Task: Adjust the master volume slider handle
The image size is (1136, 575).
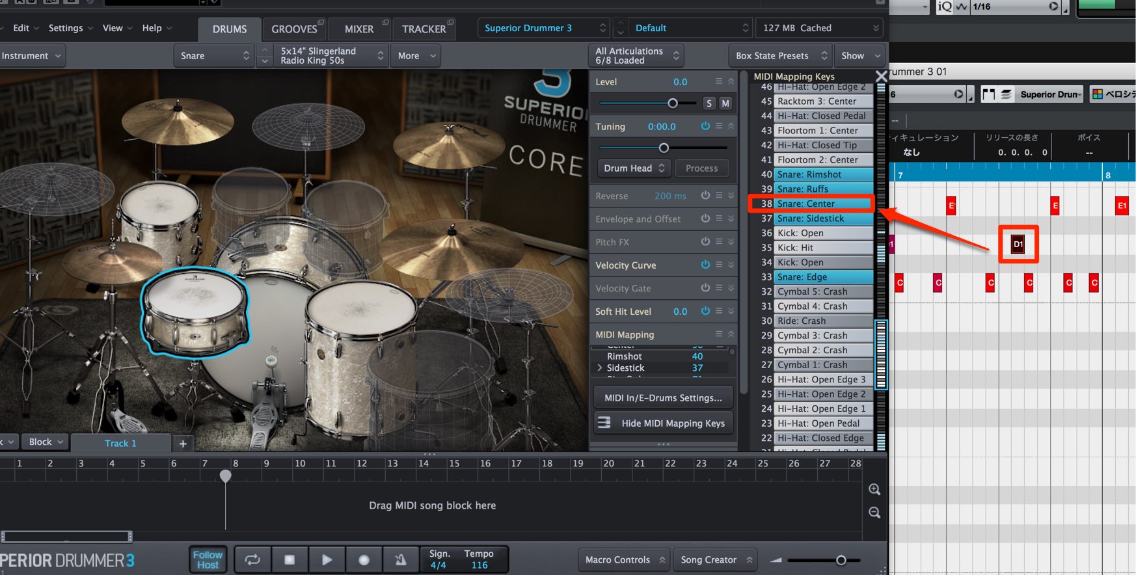Action: coord(841,560)
